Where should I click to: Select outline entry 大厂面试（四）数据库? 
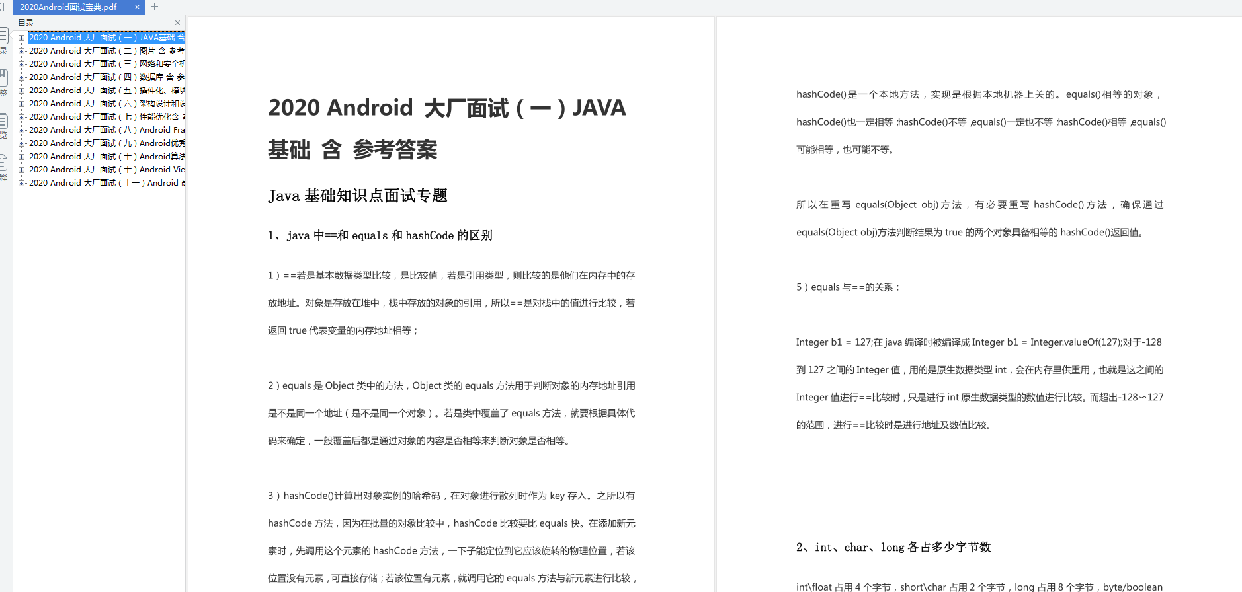click(x=106, y=77)
